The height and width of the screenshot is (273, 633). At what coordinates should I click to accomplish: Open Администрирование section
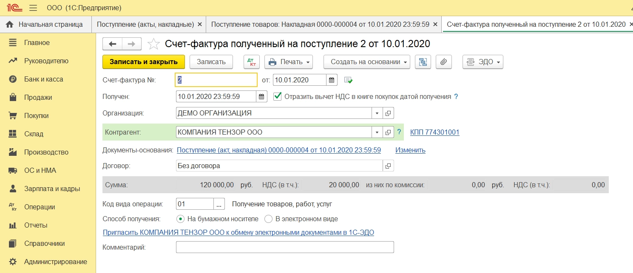tap(55, 262)
